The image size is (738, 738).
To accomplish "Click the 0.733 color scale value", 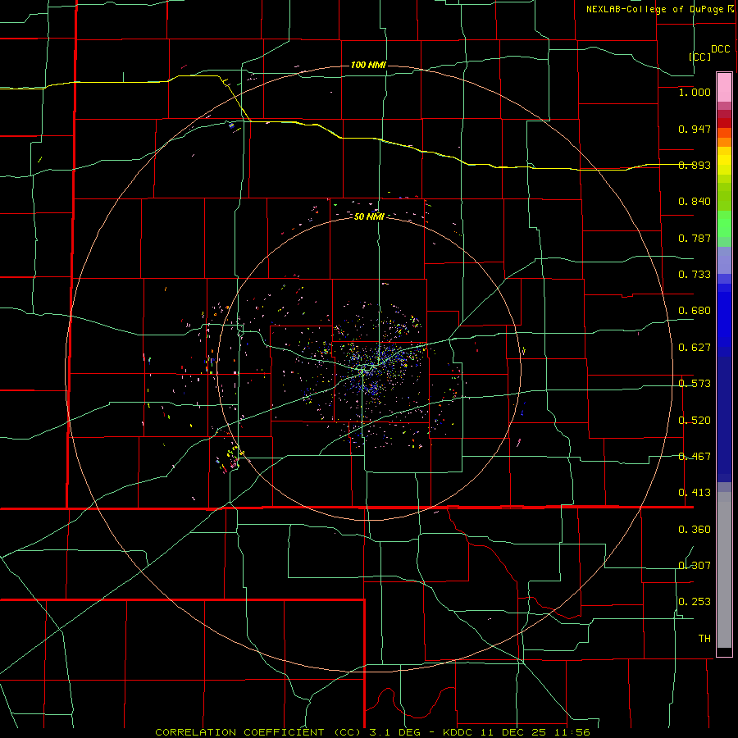I will point(695,275).
